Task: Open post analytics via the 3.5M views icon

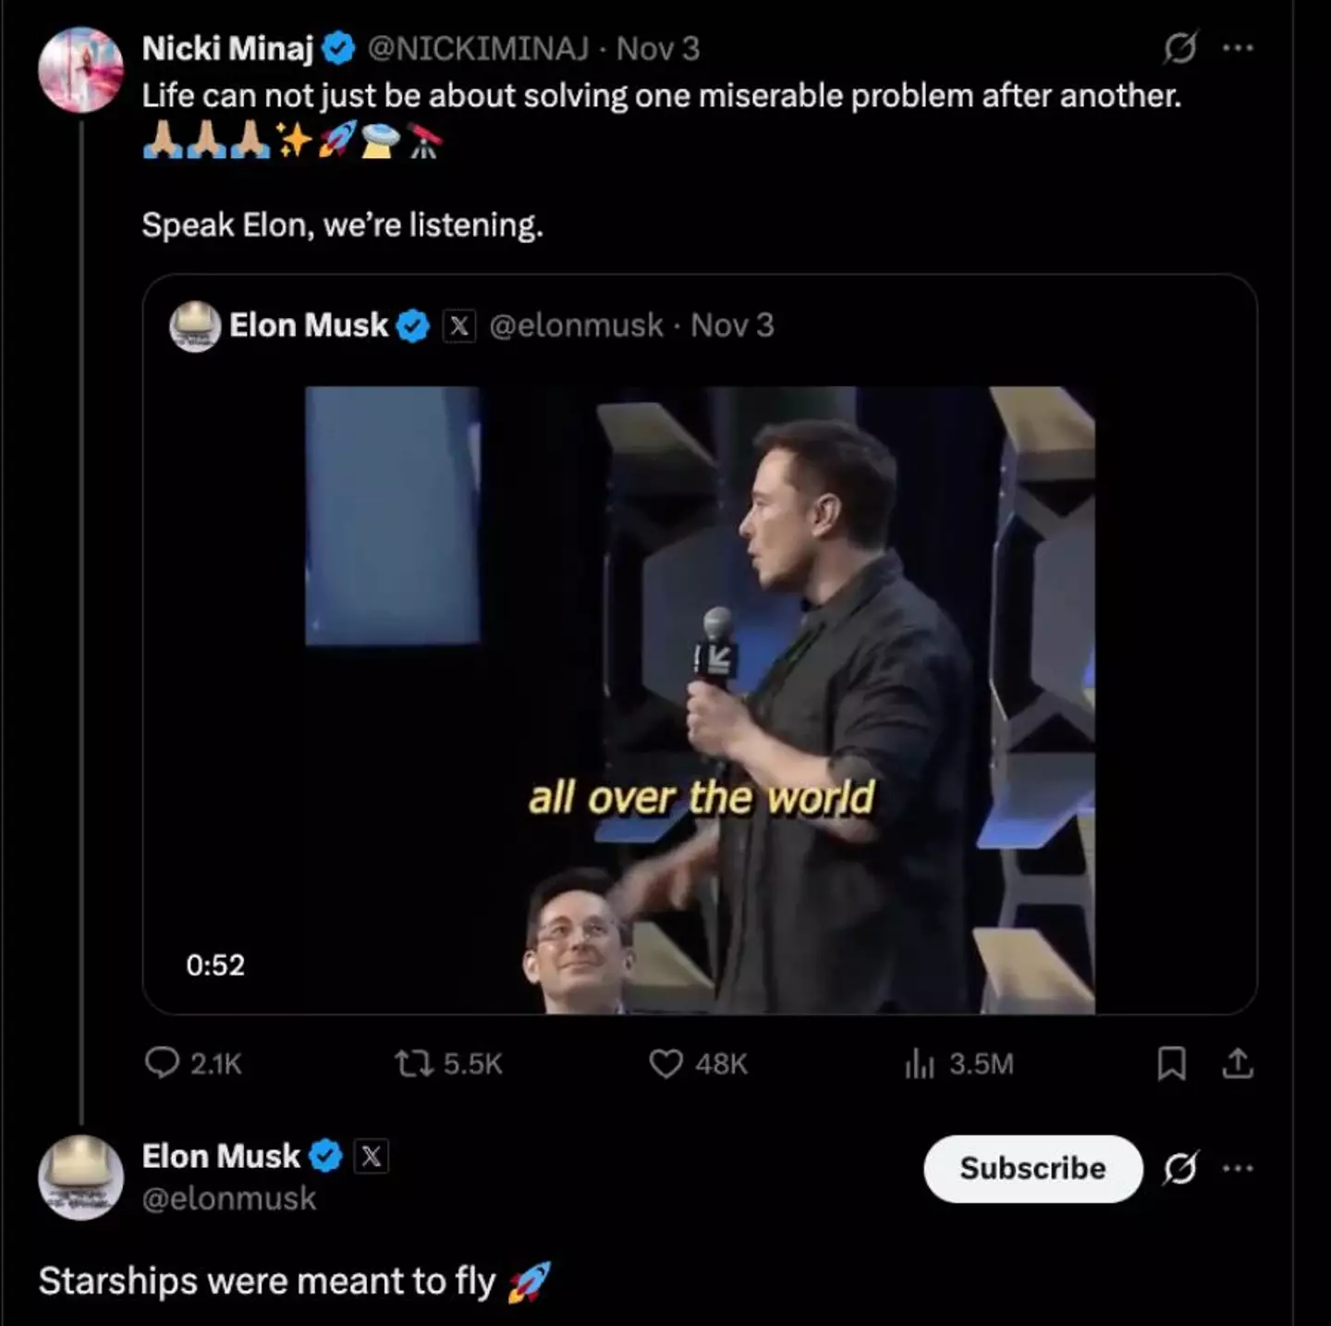Action: pos(920,1064)
